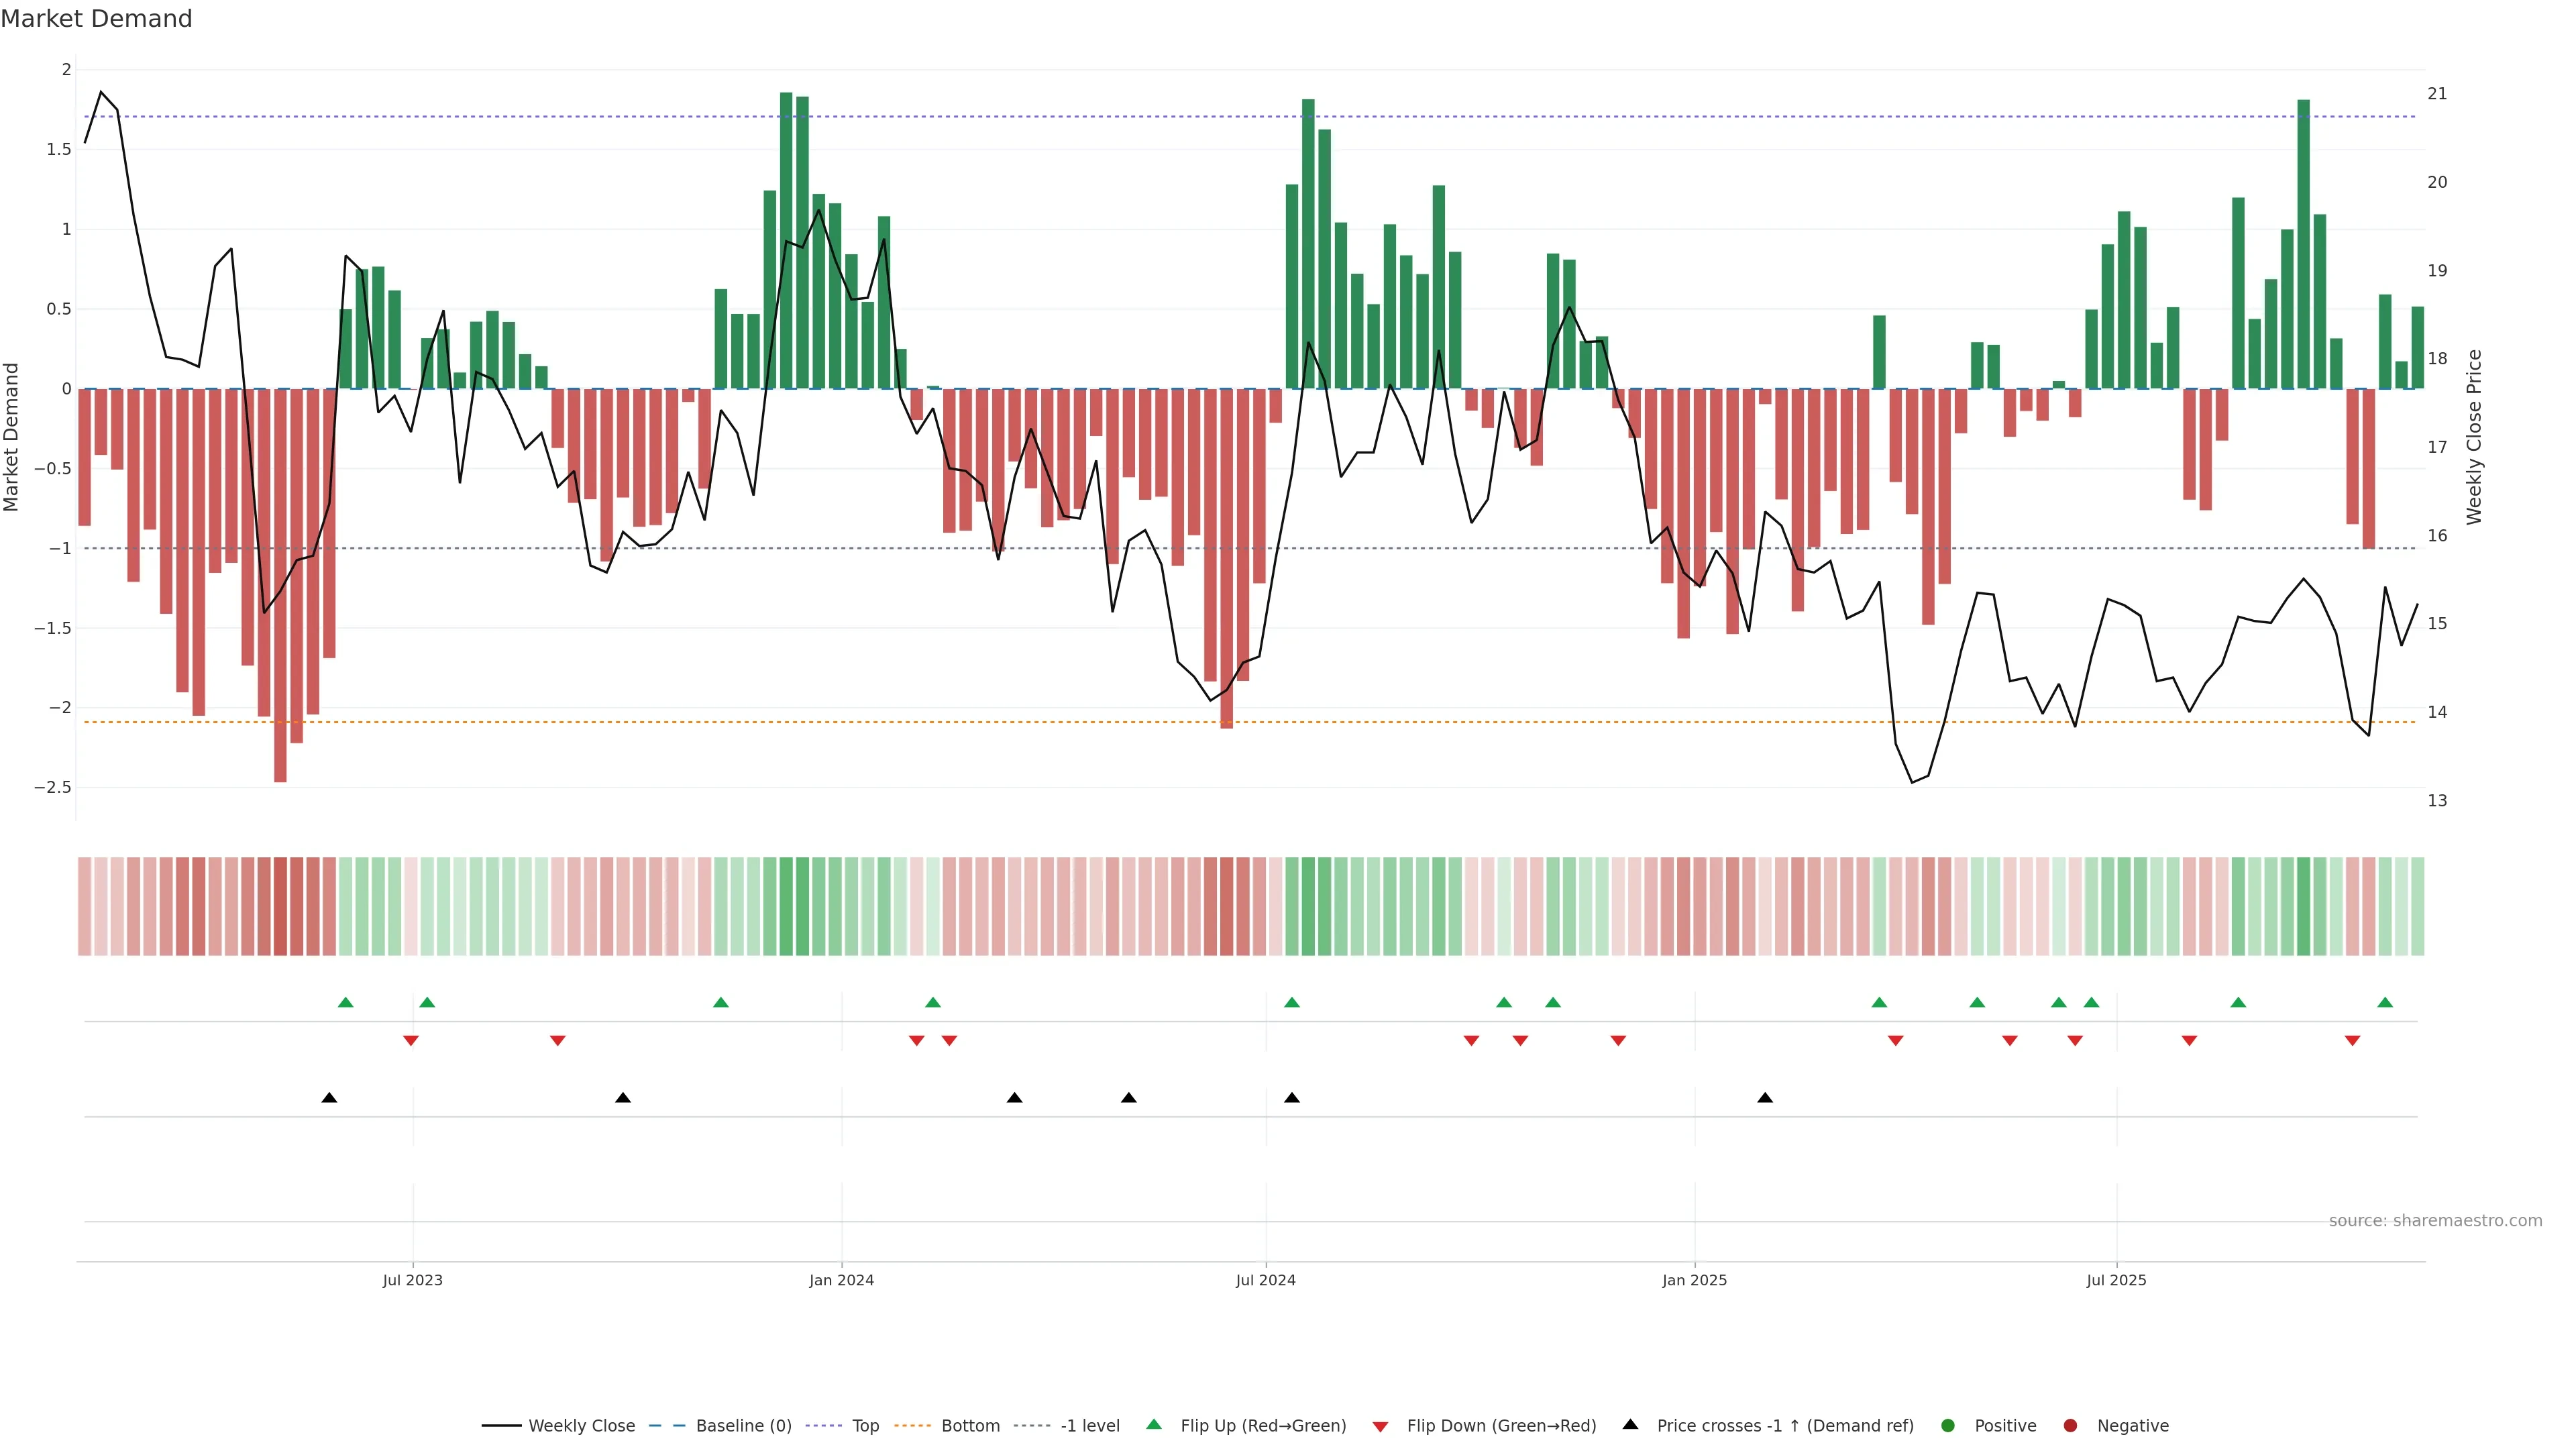The image size is (2576, 1449).
Task: Click Price crosses -1 black triangle legend
Action: pos(1630,1424)
